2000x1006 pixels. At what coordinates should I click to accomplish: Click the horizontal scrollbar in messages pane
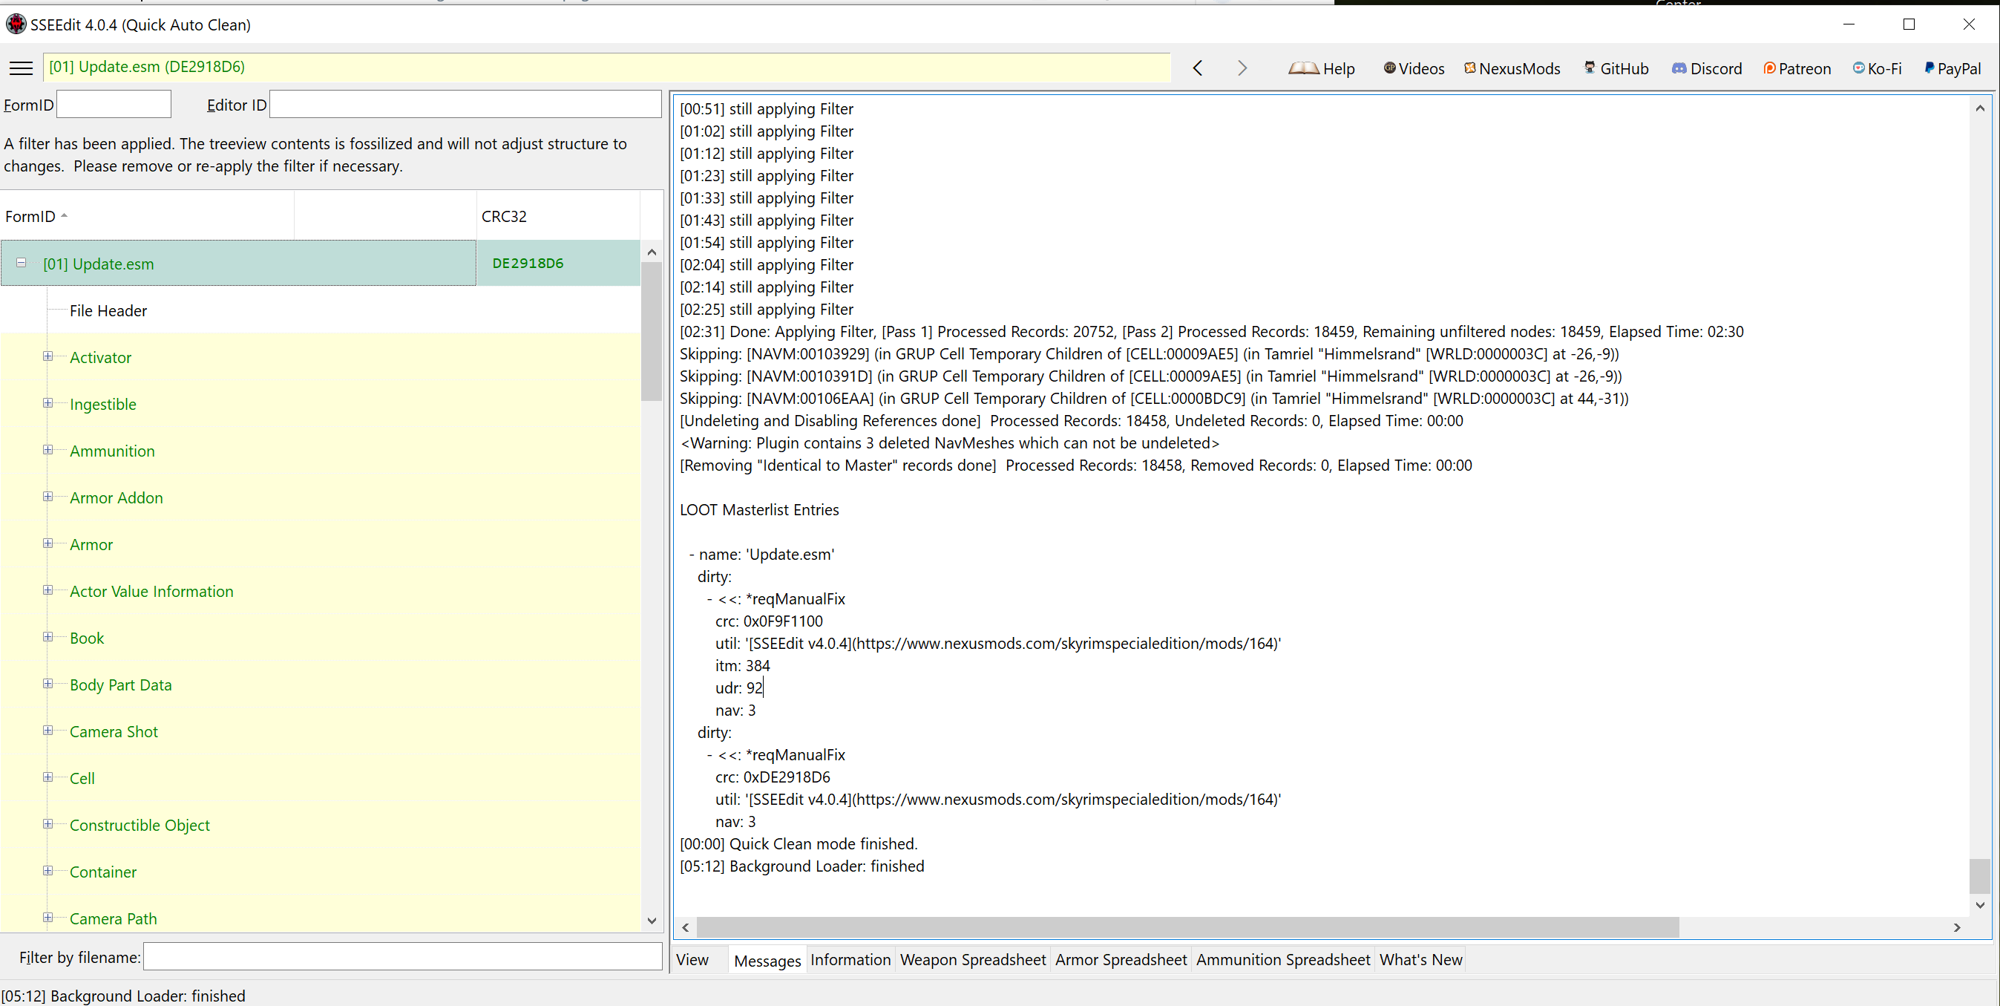[1187, 927]
